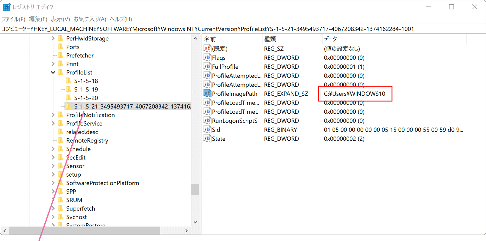Click the setup folder icon

coord(60,174)
